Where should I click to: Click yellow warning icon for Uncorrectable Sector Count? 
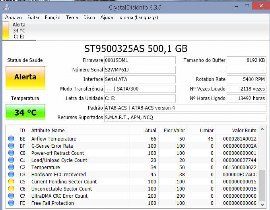click(x=11, y=189)
